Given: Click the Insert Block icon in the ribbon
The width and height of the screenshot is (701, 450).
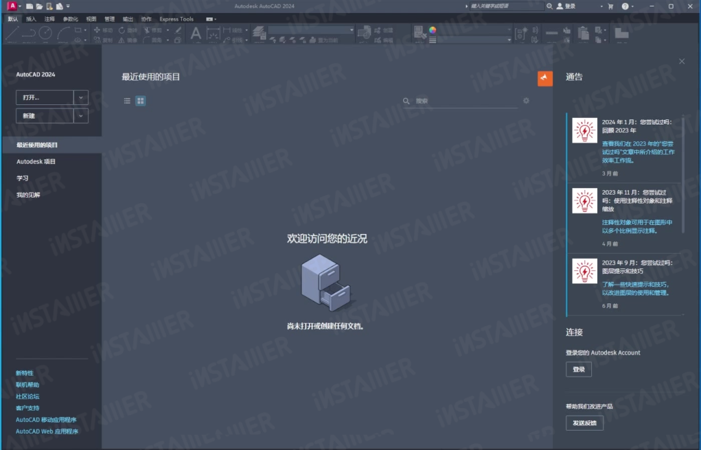Looking at the screenshot, I should [364, 33].
